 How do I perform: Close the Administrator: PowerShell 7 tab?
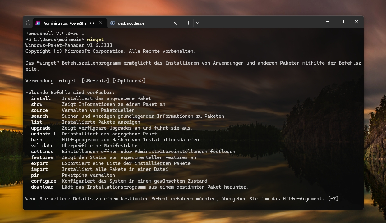(x=100, y=23)
